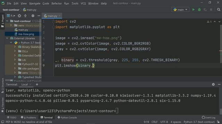
Task: Open the main run configuration dropdown
Action: 180,10
